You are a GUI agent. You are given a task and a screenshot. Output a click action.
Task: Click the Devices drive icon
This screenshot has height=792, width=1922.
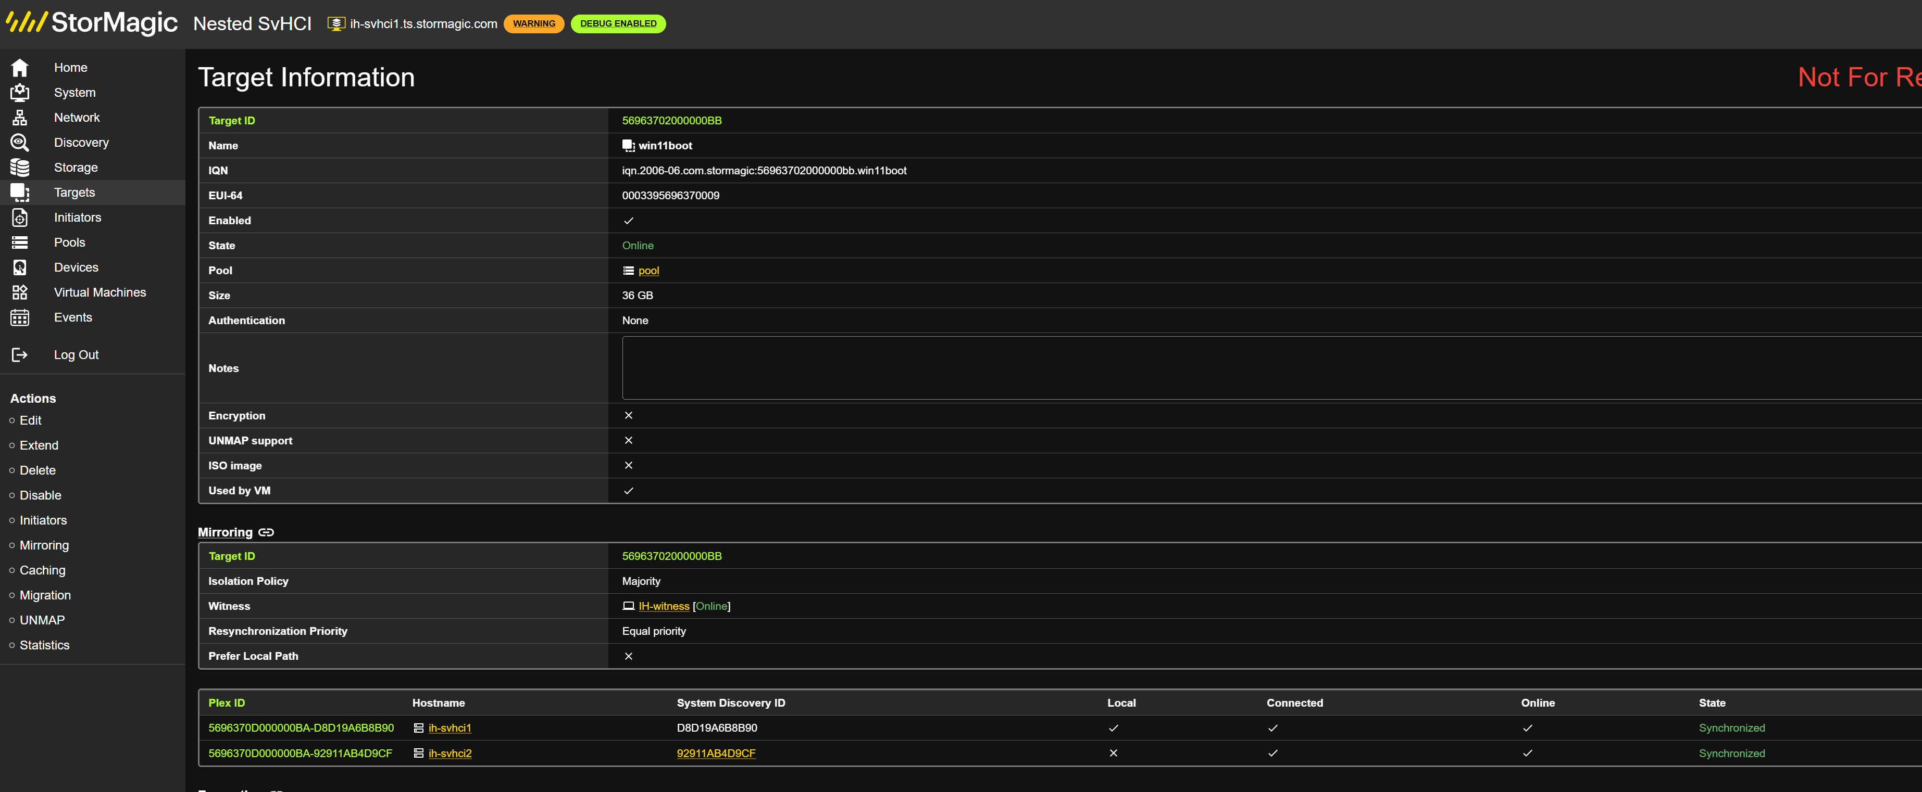[19, 267]
